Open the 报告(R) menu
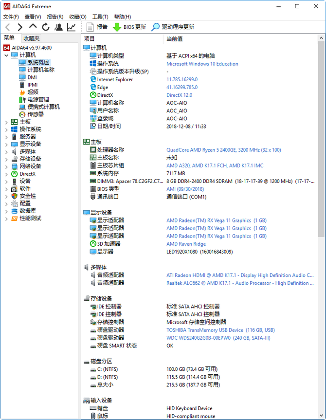This screenshot has height=420, width=326. click(55, 17)
